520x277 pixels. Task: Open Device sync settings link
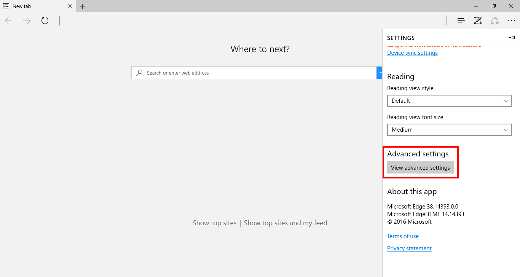pyautogui.click(x=412, y=53)
